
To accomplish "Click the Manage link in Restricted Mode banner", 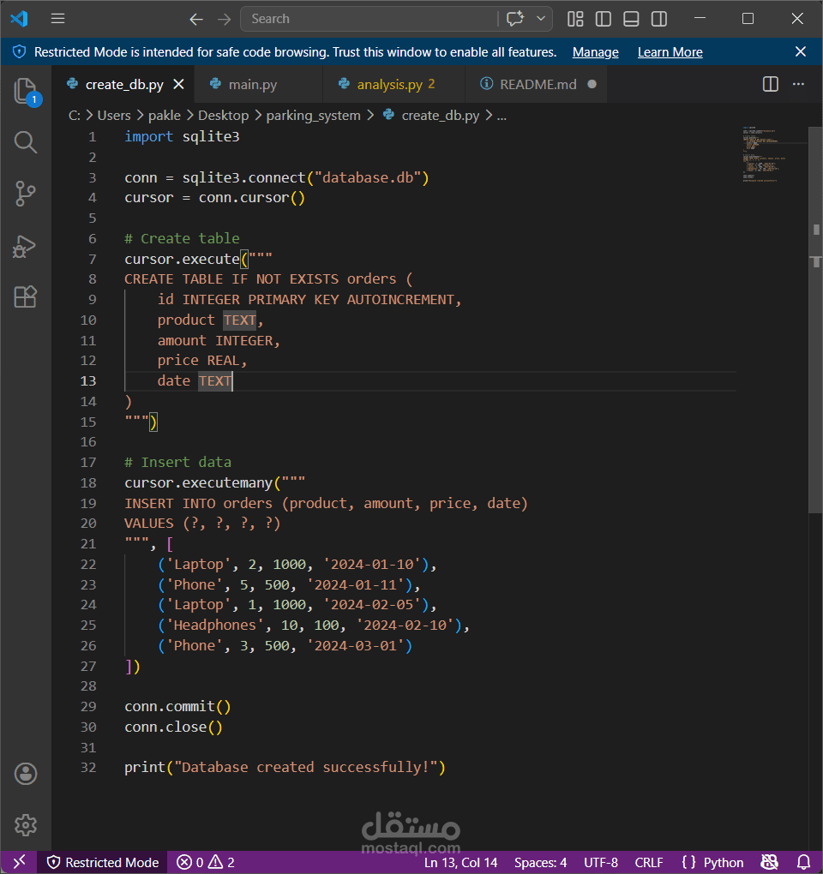I will pyautogui.click(x=595, y=51).
